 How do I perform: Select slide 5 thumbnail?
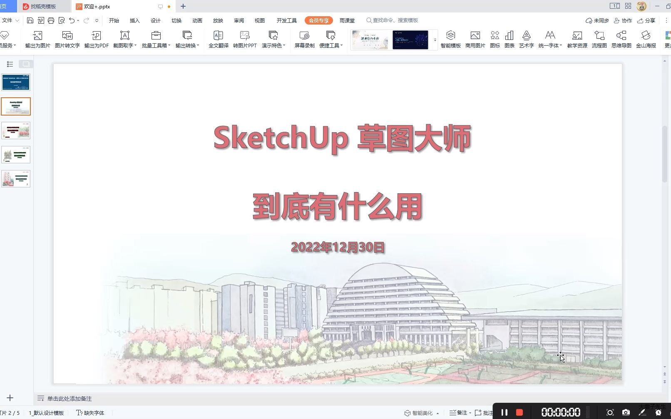(x=16, y=179)
